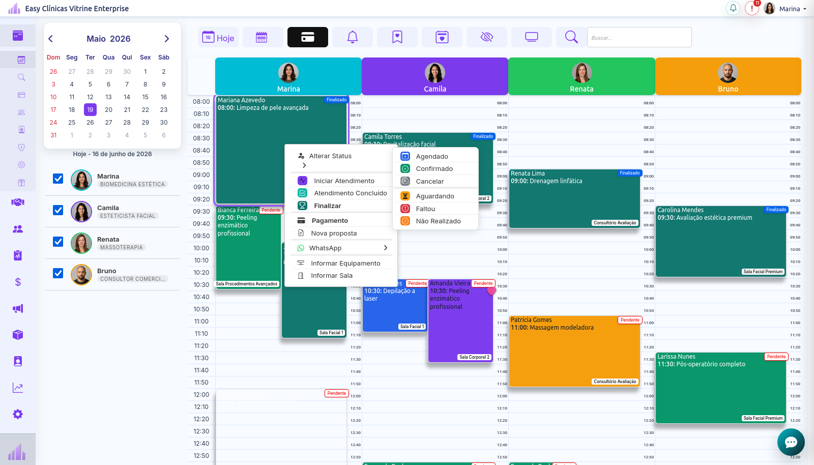
Task: Open the bell reminders toolbar icon
Action: 353,37
